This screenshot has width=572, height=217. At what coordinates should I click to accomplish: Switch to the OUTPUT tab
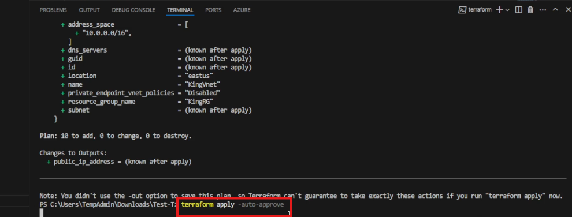click(90, 10)
